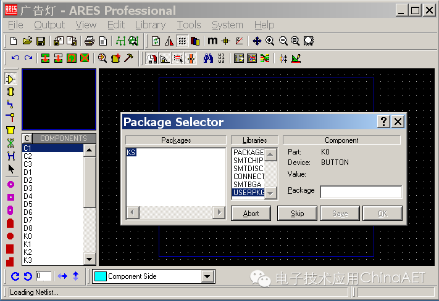
Task: Open the Output menu
Action: [x=49, y=25]
